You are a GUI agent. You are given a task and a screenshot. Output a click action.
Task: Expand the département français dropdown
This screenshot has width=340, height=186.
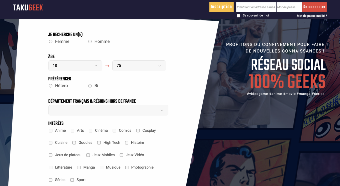pyautogui.click(x=109, y=110)
